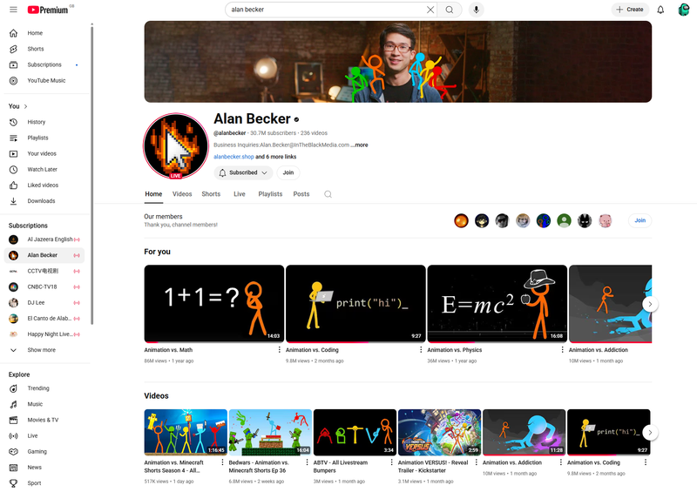Switch to the Shorts tab
This screenshot has height=492, width=697.
(x=211, y=194)
